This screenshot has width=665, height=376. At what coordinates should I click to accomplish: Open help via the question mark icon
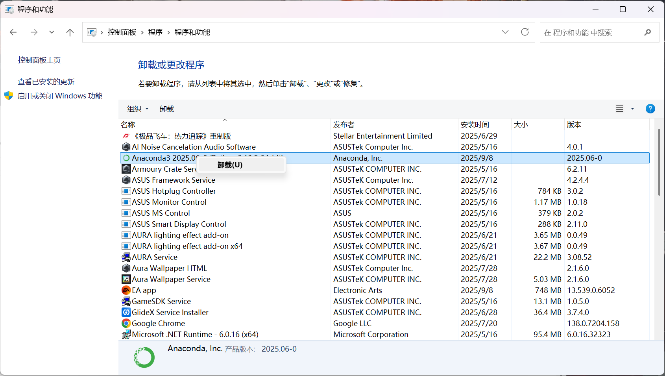(650, 109)
